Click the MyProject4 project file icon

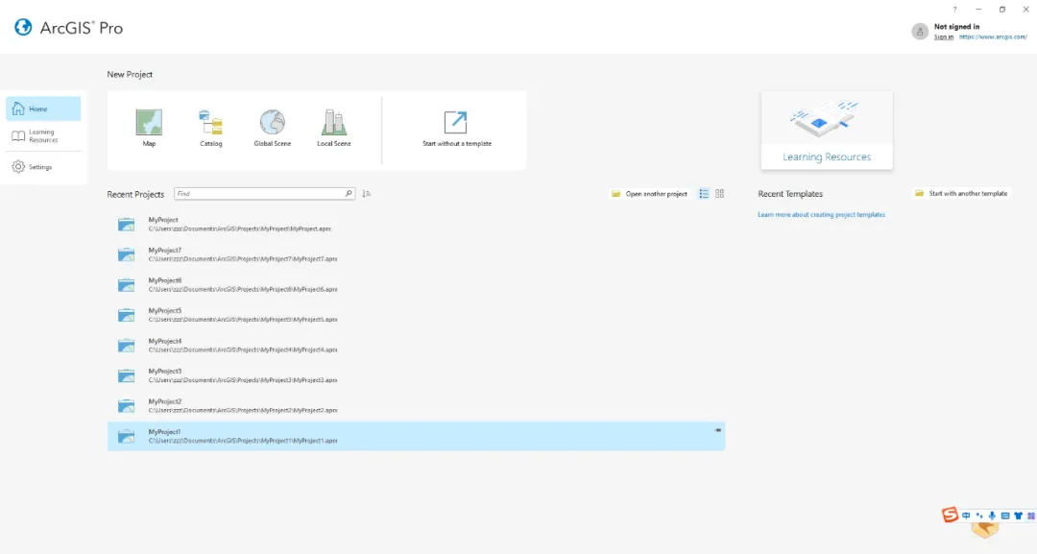[127, 345]
